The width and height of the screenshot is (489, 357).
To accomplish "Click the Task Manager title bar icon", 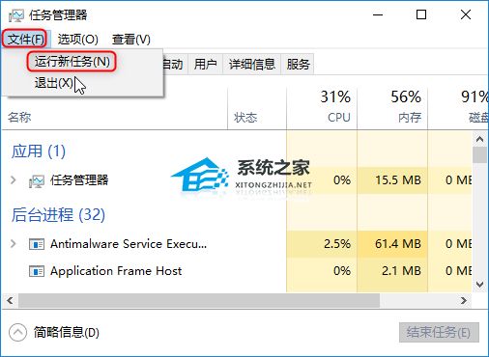I will coord(16,15).
